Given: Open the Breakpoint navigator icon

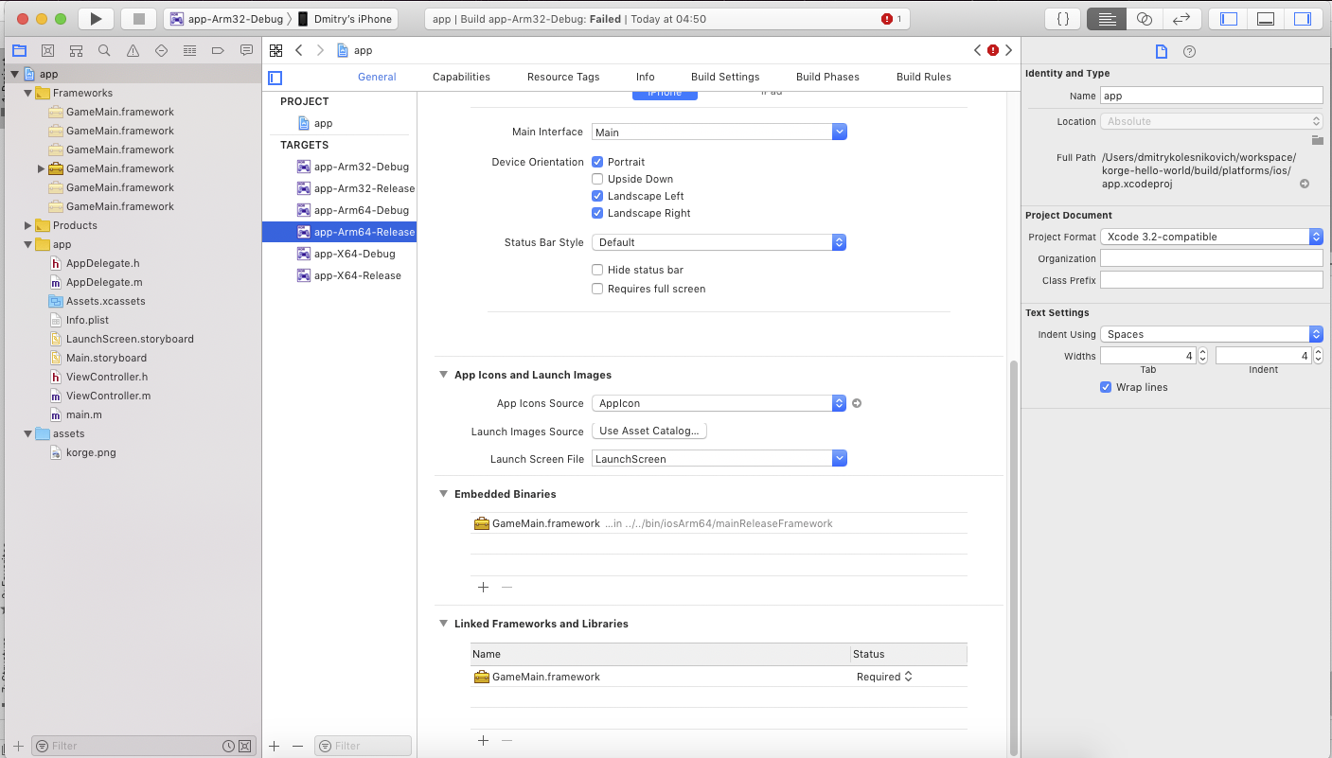Looking at the screenshot, I should tap(218, 51).
